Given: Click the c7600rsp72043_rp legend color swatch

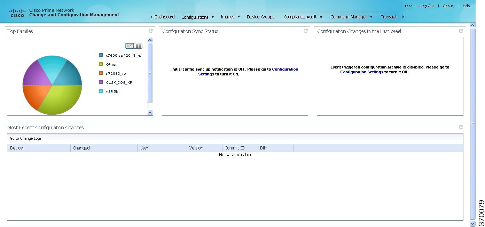Looking at the screenshot, I should [101, 55].
